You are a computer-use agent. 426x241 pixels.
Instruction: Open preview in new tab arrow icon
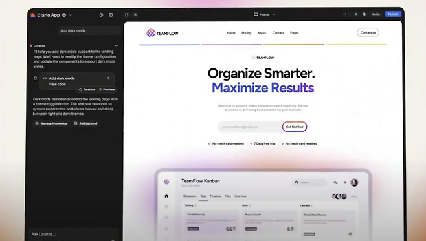(x=135, y=15)
